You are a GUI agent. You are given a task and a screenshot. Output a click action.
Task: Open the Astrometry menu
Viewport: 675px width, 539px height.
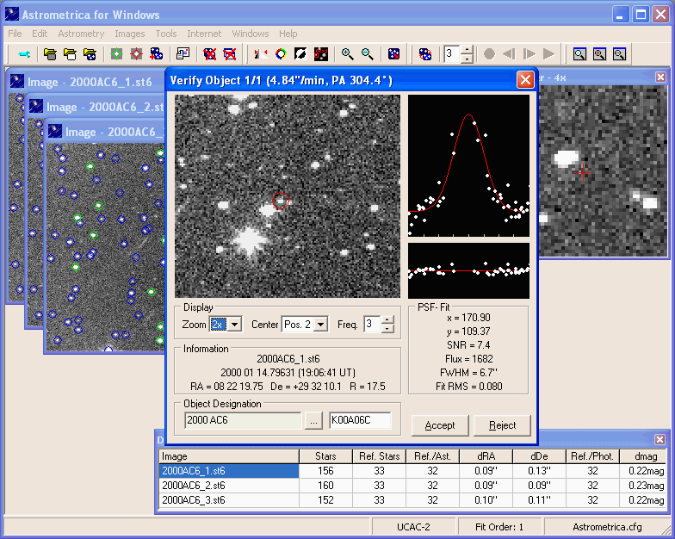pyautogui.click(x=81, y=34)
